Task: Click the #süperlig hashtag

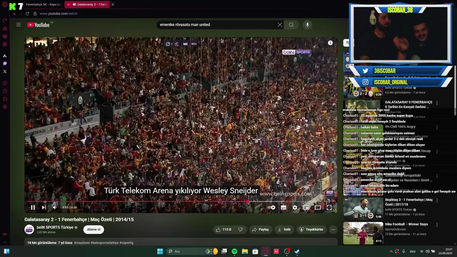Action: tap(126, 243)
